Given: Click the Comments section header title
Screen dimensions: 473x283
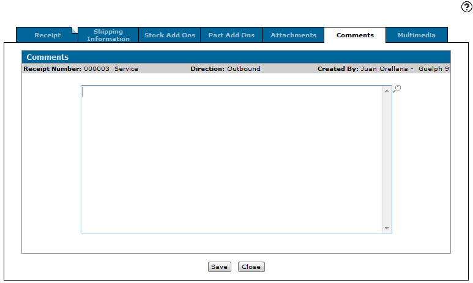Looking at the screenshot, I should (x=47, y=57).
